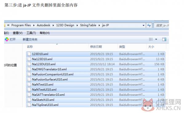Expand the arrow after StringTable breadcrumb
184x113 pixels.
(x=99, y=25)
